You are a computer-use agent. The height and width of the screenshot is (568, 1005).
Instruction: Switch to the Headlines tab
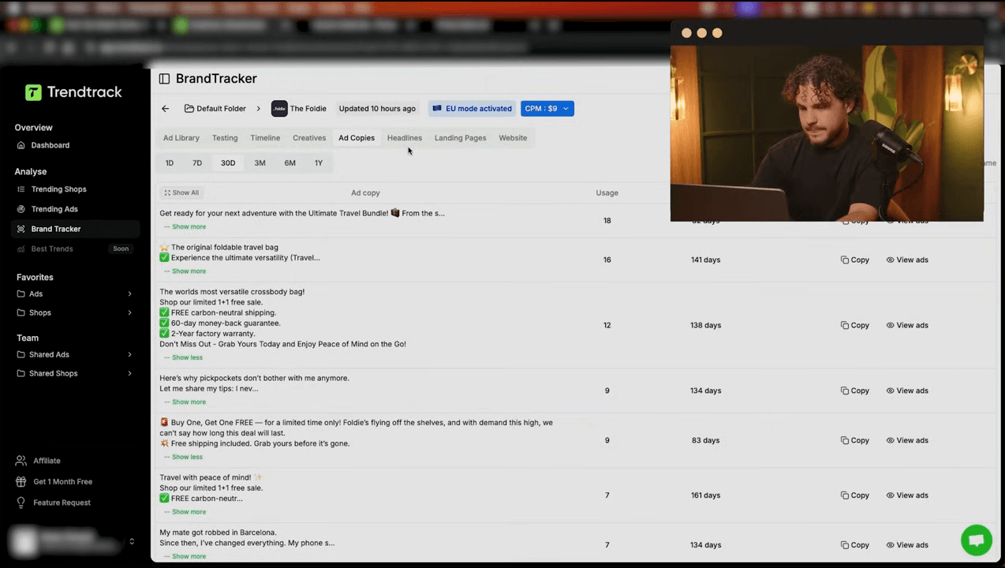[405, 138]
